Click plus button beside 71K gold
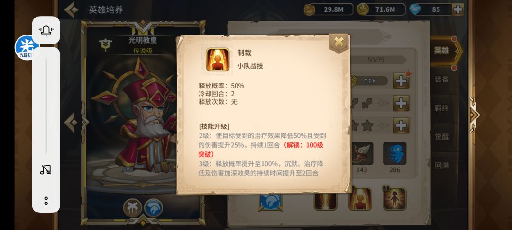This screenshot has width=512, height=230. [401, 81]
